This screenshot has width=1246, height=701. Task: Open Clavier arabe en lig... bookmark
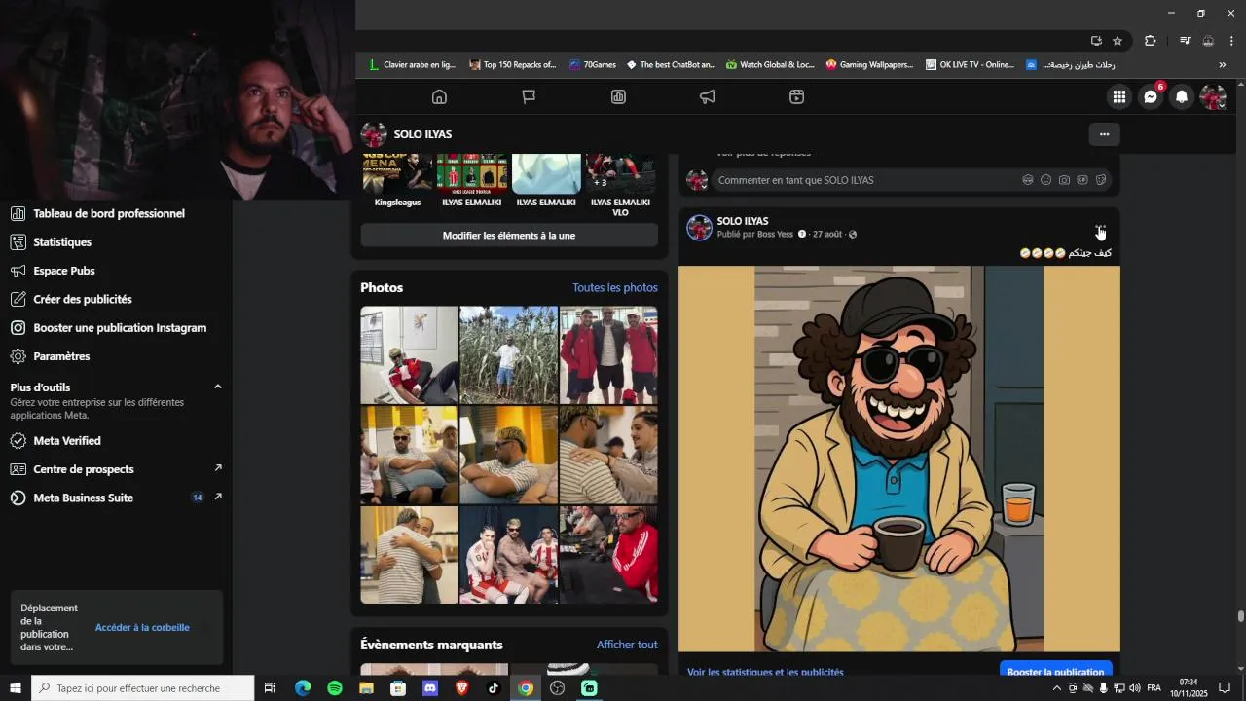click(412, 65)
